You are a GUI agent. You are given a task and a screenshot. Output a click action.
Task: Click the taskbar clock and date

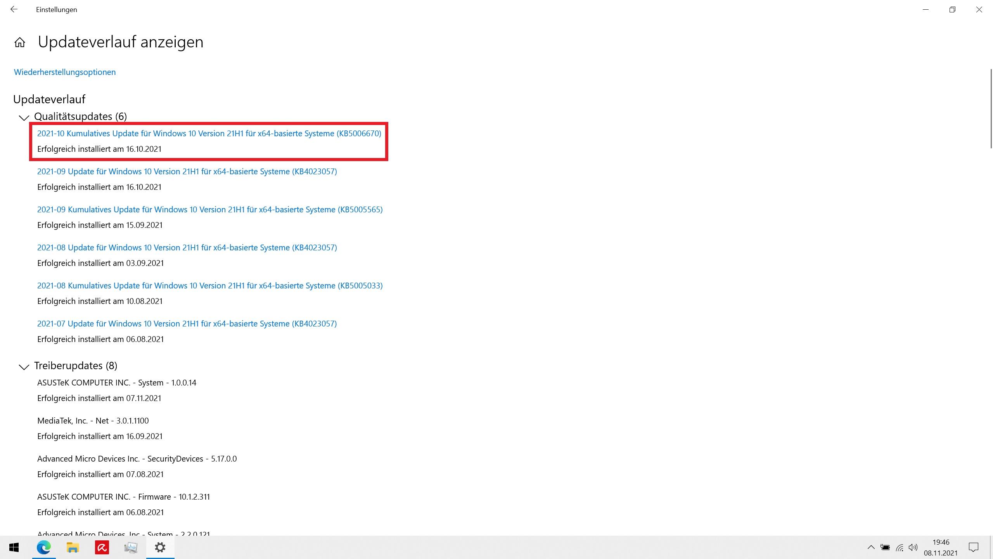[941, 547]
